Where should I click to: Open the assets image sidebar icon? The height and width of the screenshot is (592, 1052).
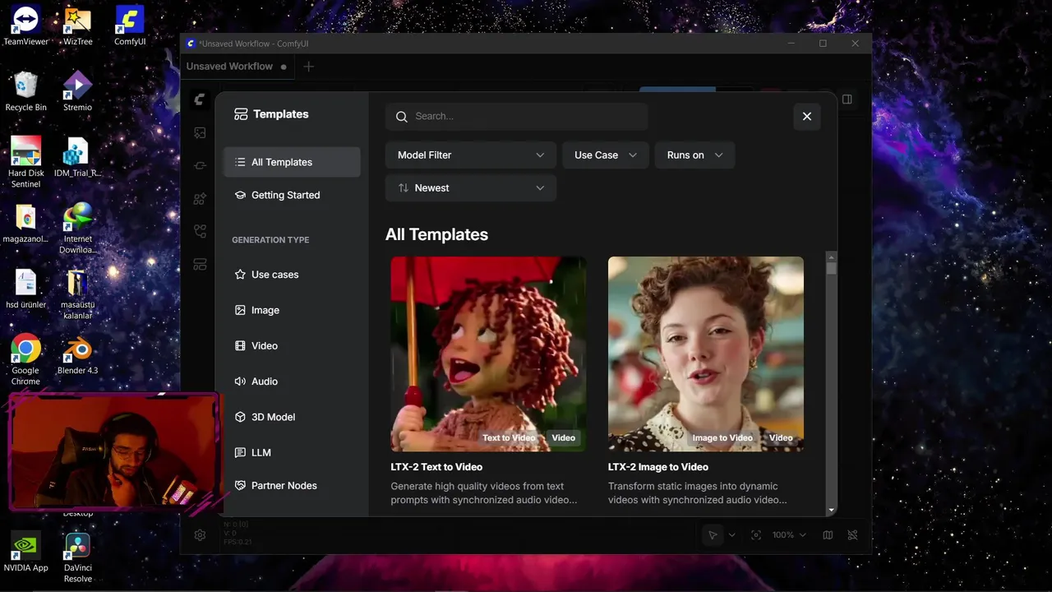(200, 132)
